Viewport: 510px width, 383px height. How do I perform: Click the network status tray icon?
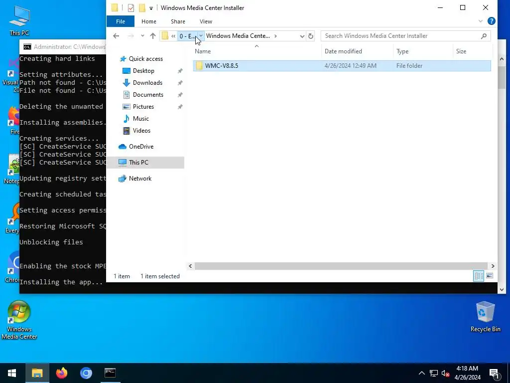[434, 373]
